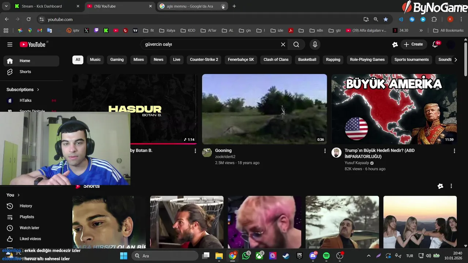
Task: Click the YouTube logo
Action: pyautogui.click(x=33, y=45)
